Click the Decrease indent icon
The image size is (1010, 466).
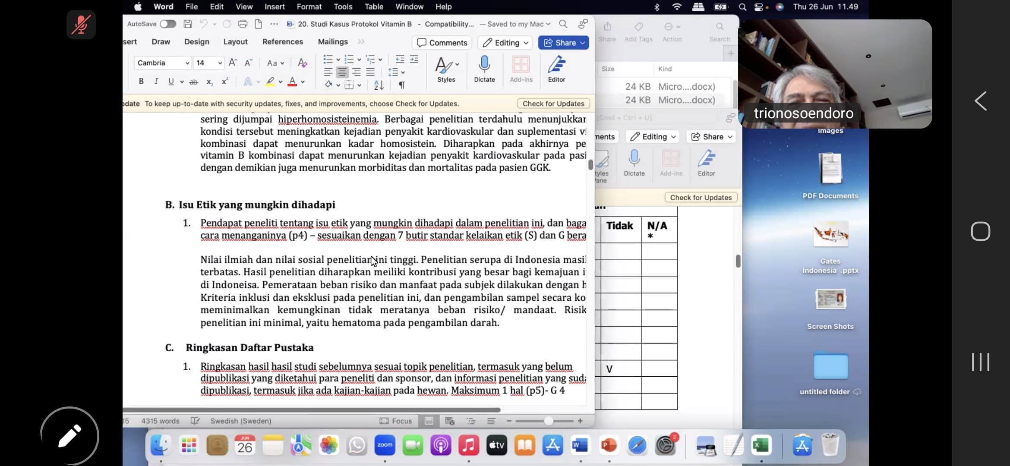(x=400, y=59)
